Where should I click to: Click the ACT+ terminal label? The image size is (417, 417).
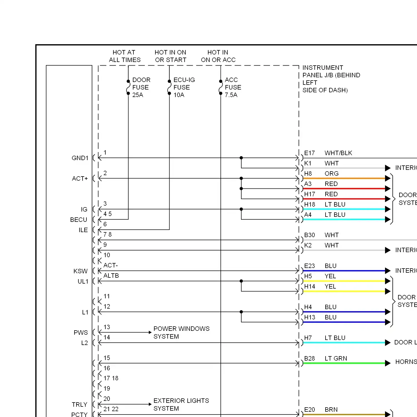pos(80,178)
